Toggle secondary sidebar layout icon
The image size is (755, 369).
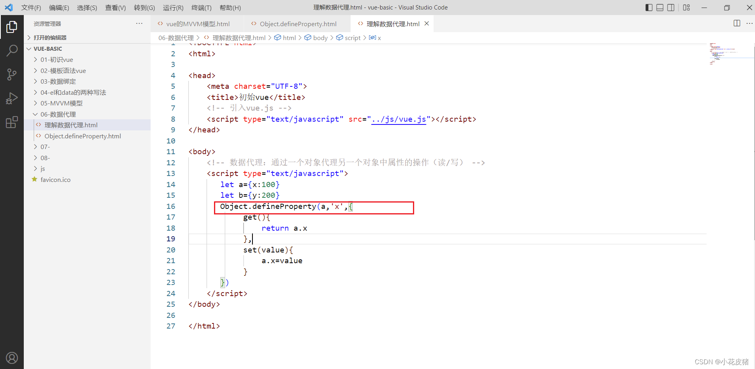[671, 8]
